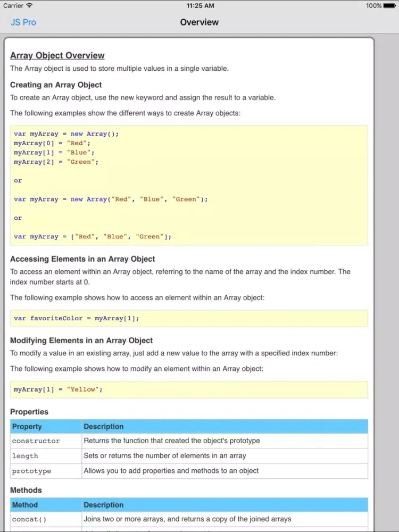Image resolution: width=399 pixels, height=532 pixels.
Task: Click the Overview navigation title
Action: point(199,22)
